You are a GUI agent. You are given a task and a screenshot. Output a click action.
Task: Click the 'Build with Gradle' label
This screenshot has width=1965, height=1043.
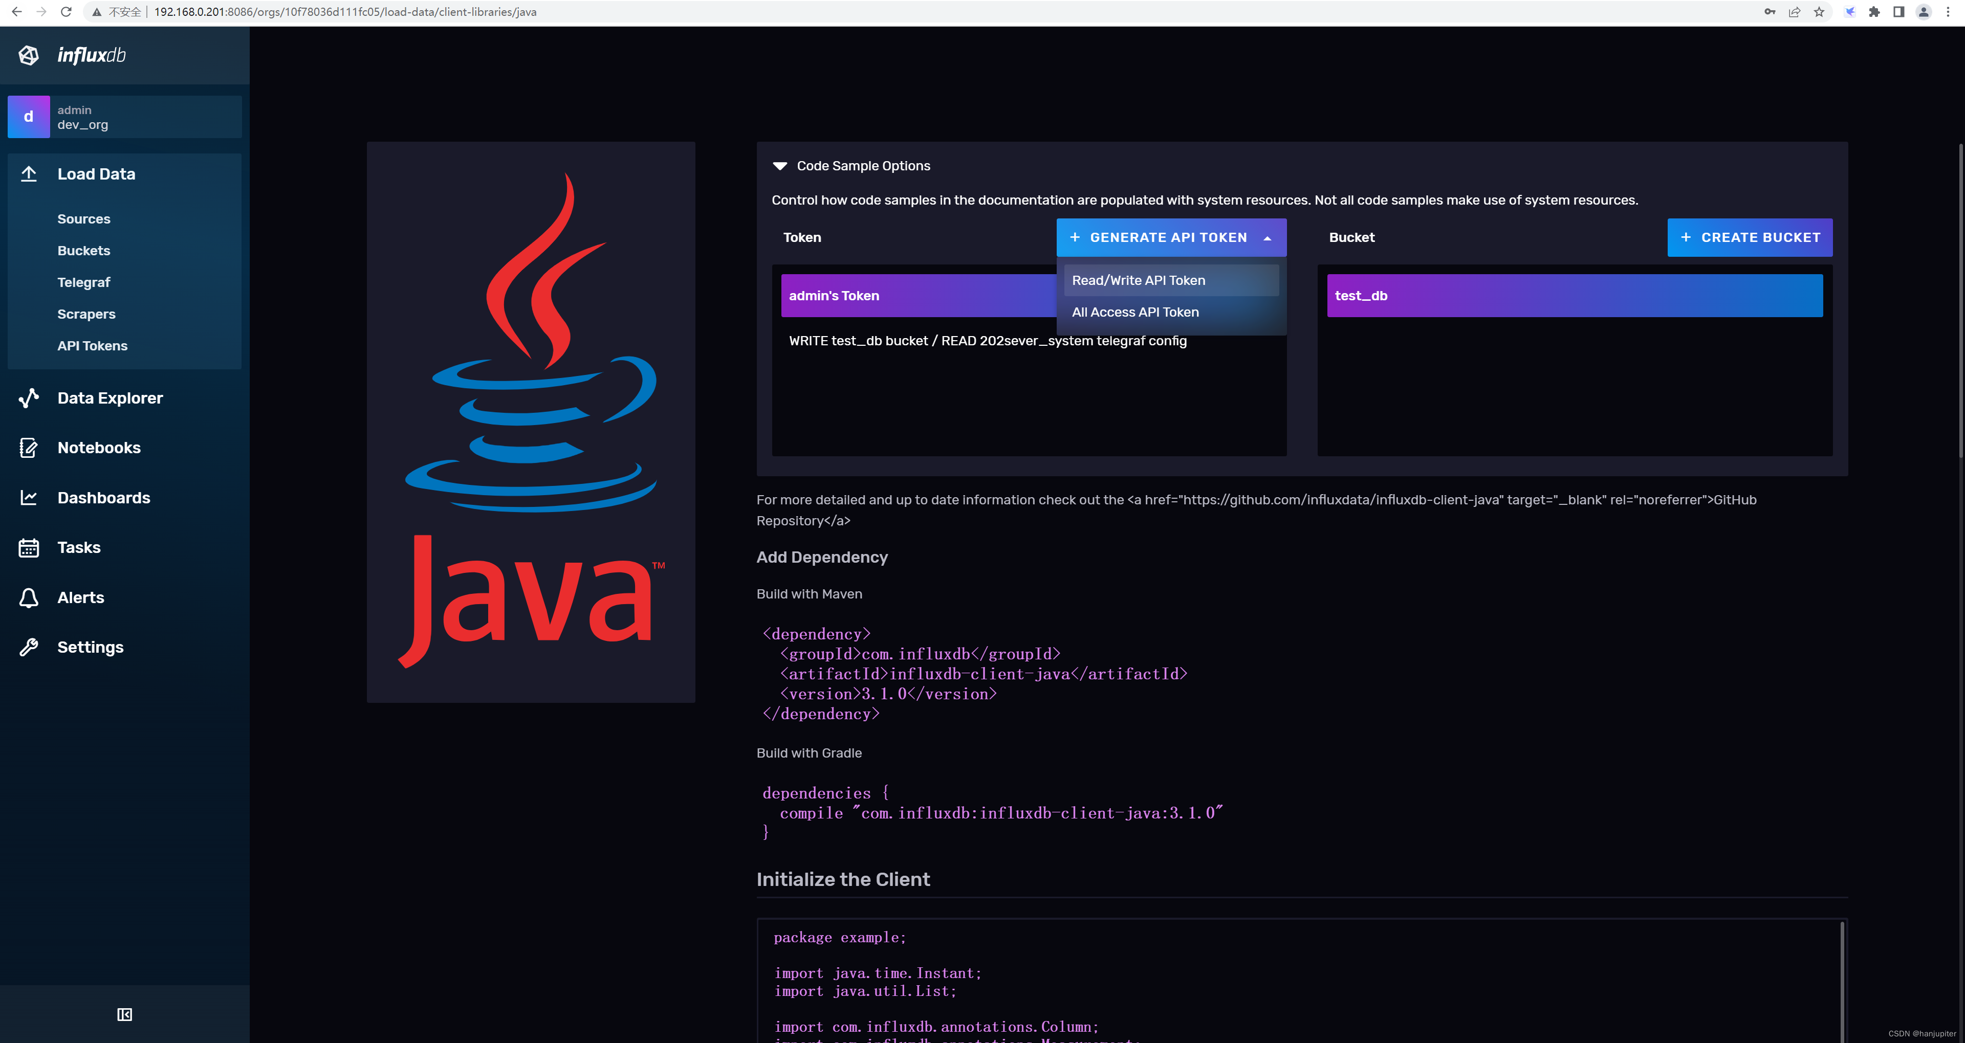pos(810,753)
